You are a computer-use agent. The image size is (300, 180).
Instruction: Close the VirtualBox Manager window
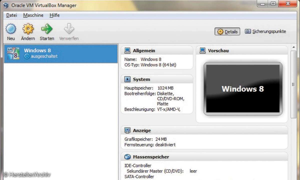coord(288,3)
